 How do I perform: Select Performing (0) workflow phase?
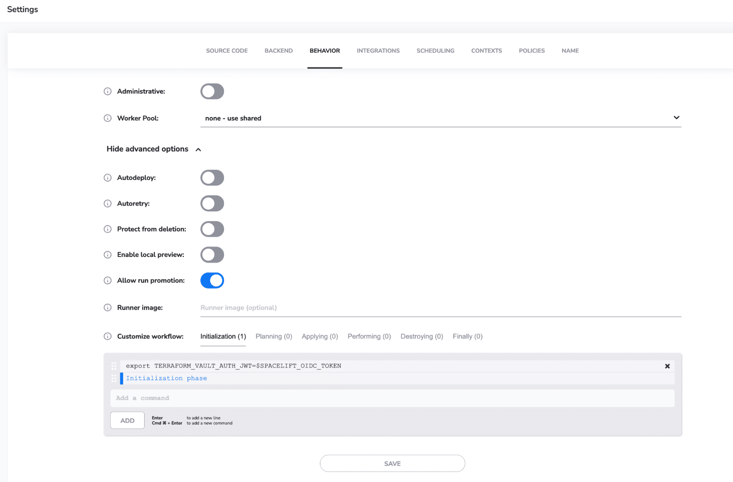(x=369, y=336)
